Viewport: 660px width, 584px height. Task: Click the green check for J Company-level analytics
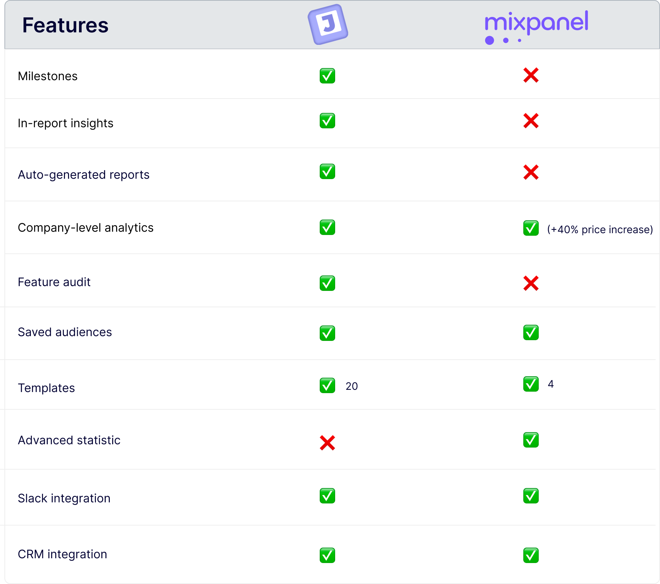(327, 227)
